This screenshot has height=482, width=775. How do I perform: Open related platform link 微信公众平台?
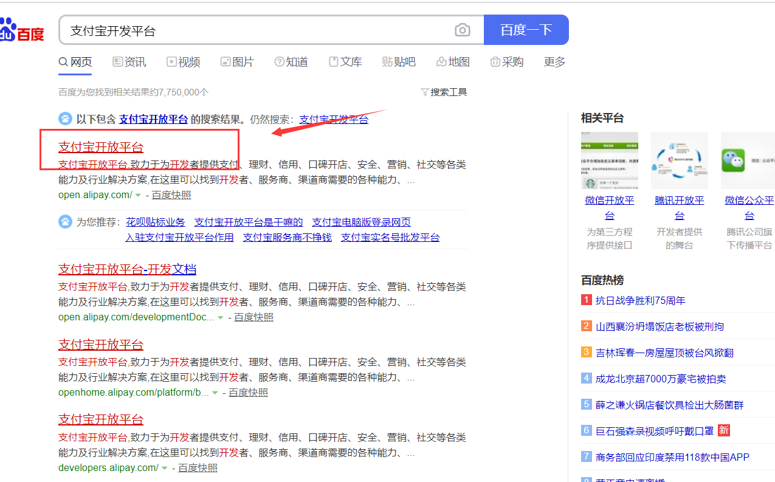point(749,208)
